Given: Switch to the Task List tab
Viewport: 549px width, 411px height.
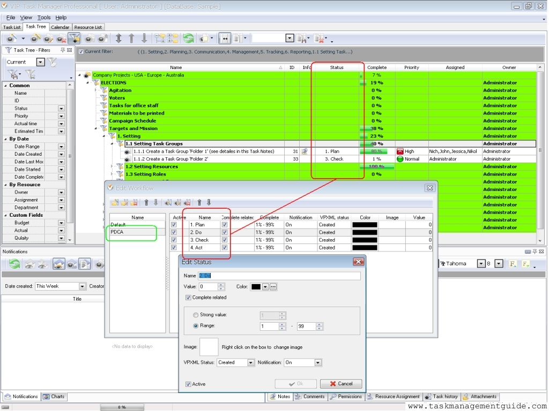Looking at the screenshot, I should [x=12, y=27].
